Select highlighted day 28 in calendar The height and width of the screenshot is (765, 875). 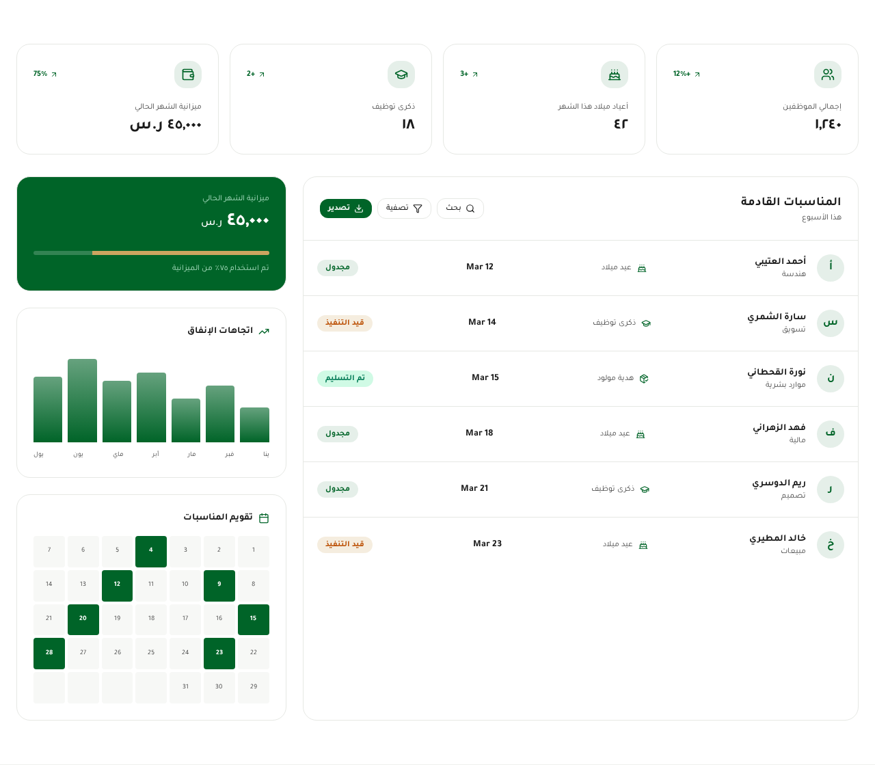coord(49,654)
